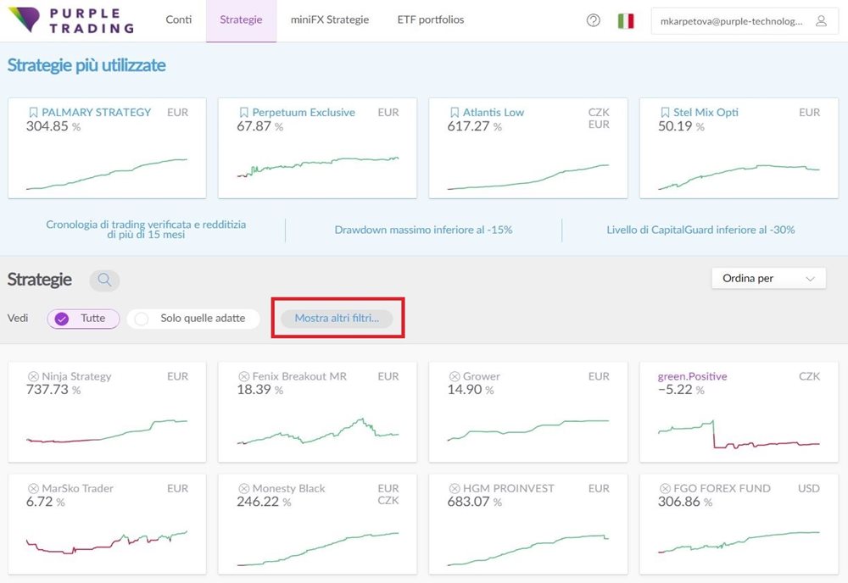This screenshot has height=583, width=848.
Task: Click FGO FOREX FUND title
Action: click(x=722, y=488)
